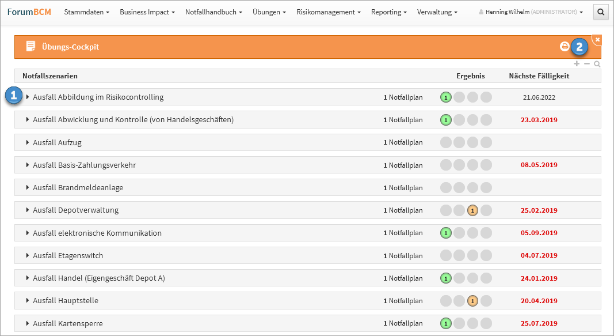Collapse all scenarios with the minus icon
This screenshot has width=614, height=336.
click(x=586, y=63)
